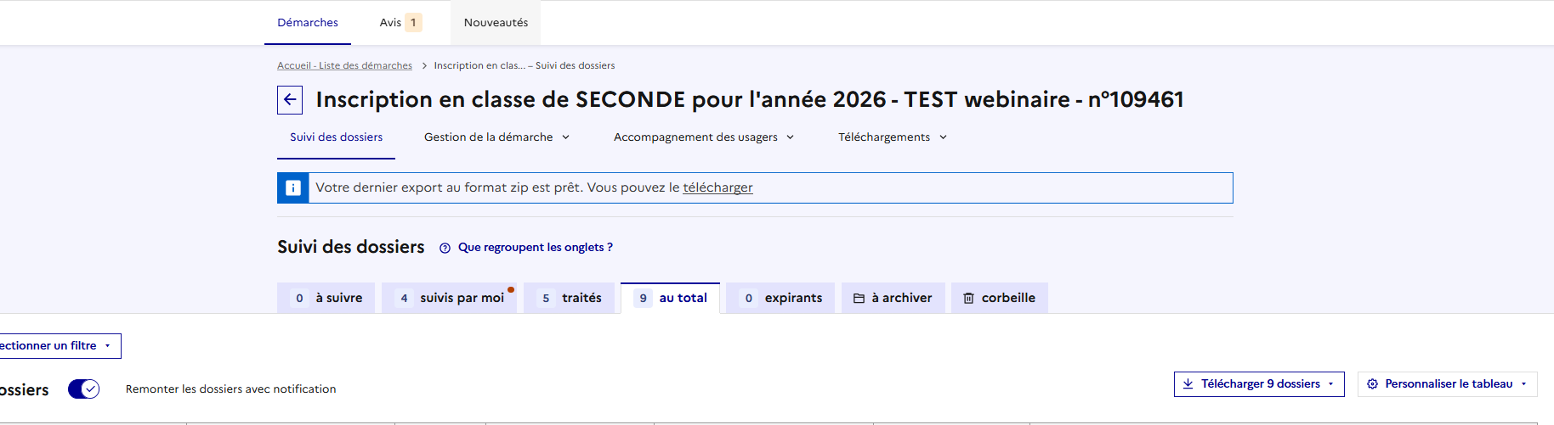The height and width of the screenshot is (425, 1554).
Task: Click the back arrow icon beside the title
Action: click(290, 100)
